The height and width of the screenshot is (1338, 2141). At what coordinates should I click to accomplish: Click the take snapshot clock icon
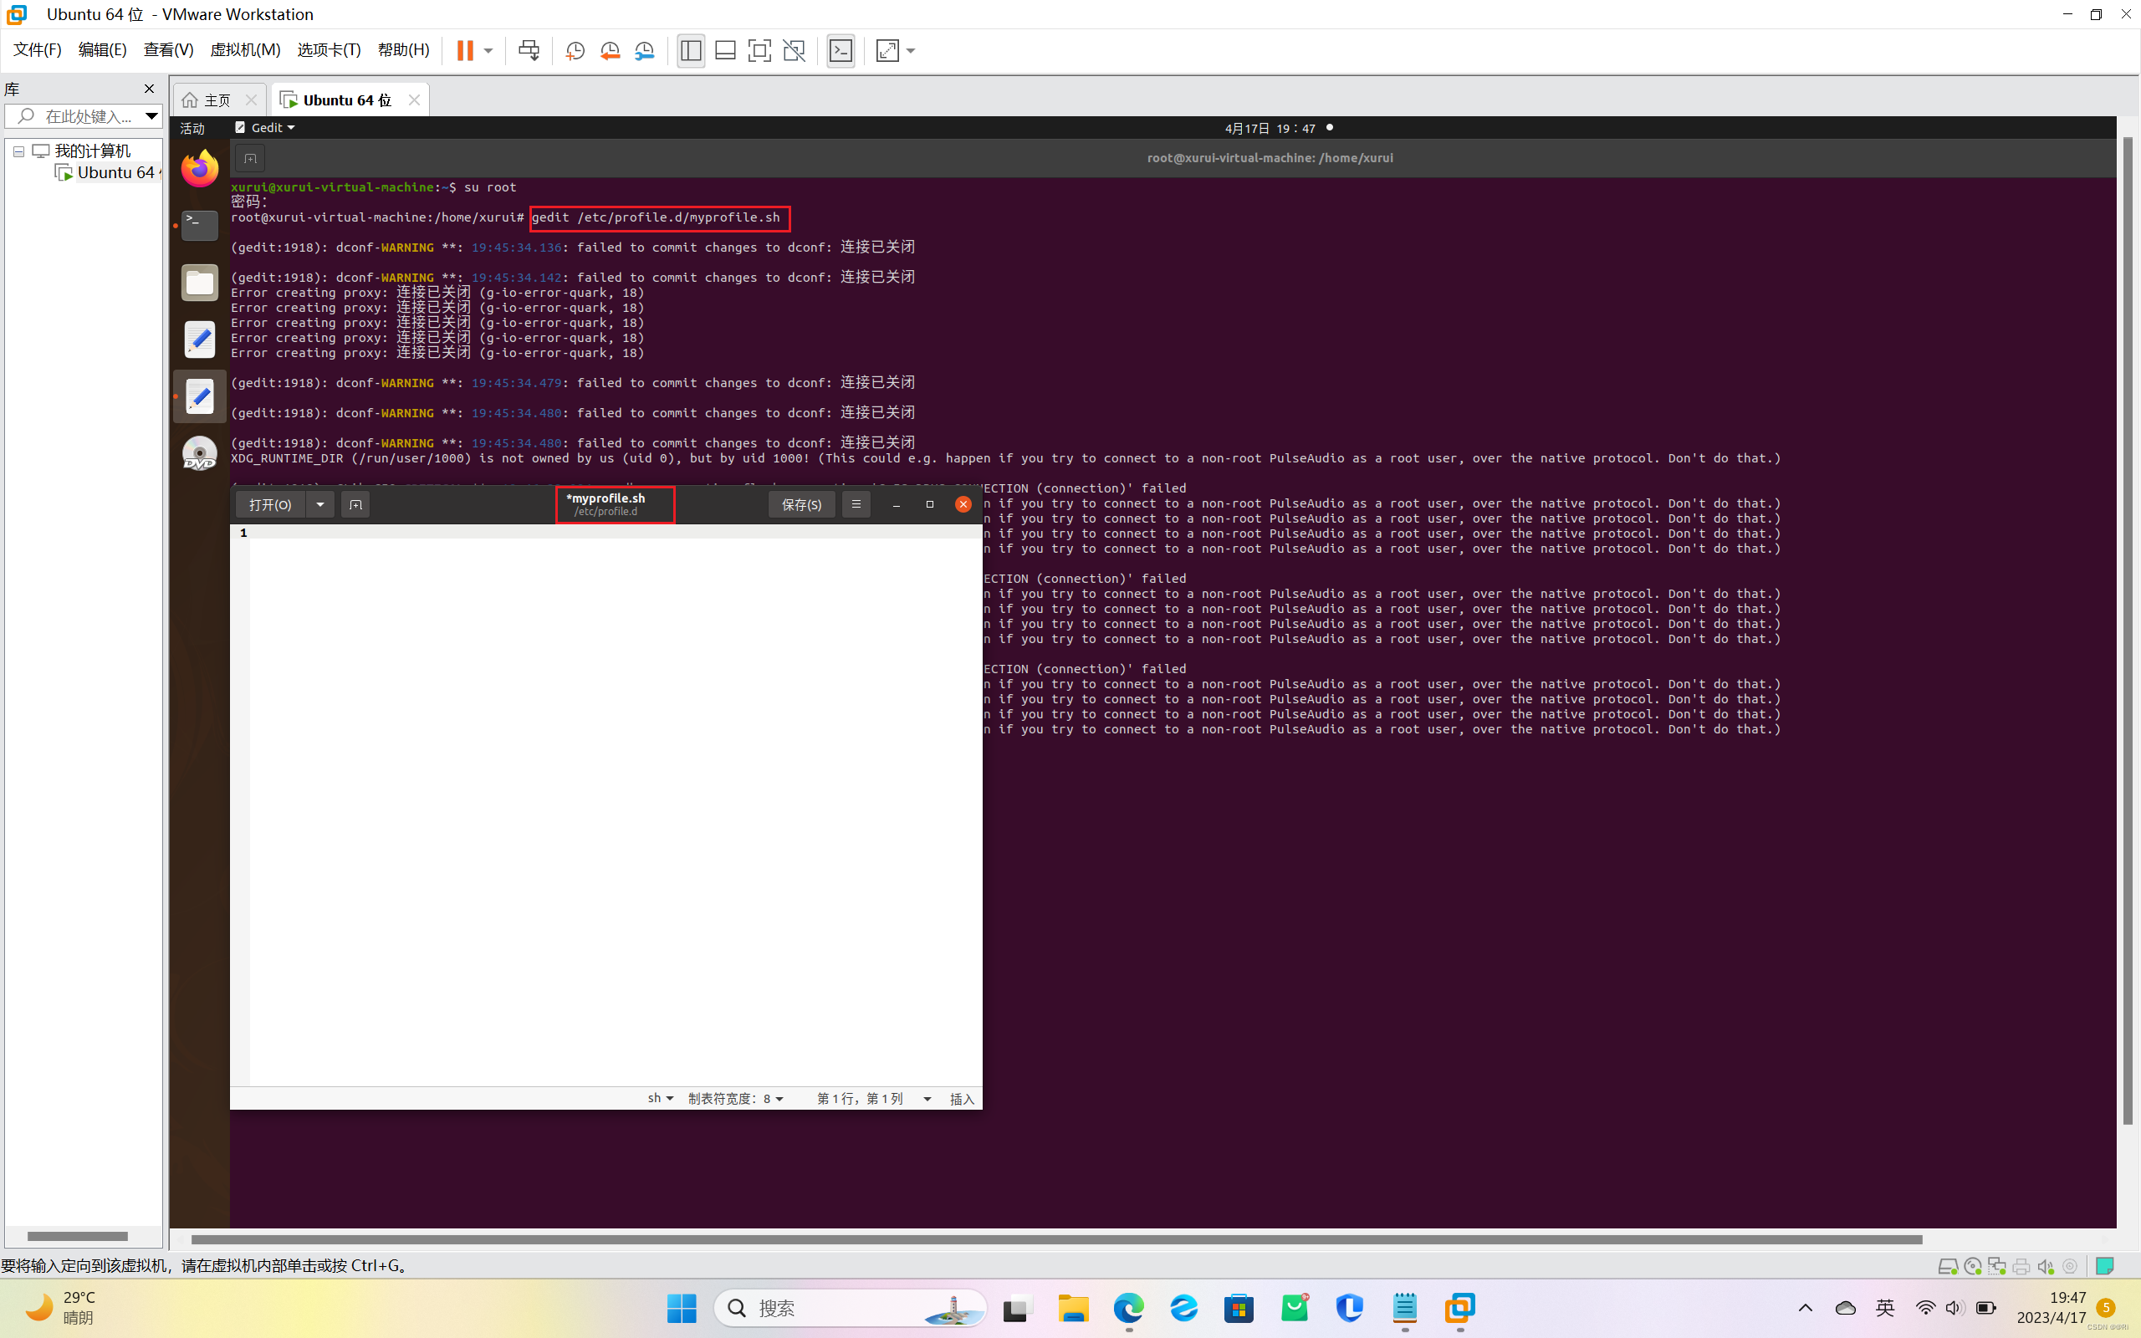coord(575,50)
